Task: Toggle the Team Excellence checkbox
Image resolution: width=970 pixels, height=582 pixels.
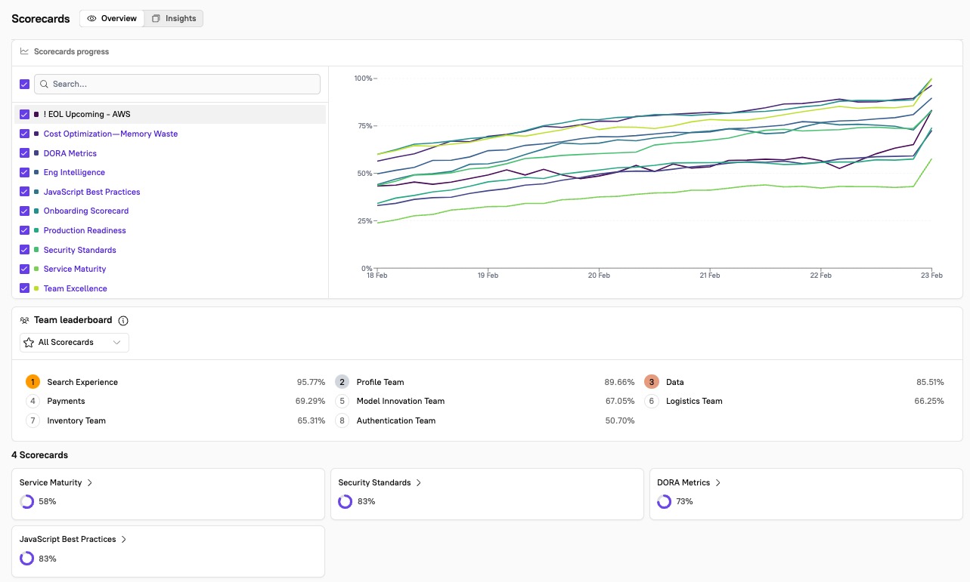Action: click(x=24, y=288)
